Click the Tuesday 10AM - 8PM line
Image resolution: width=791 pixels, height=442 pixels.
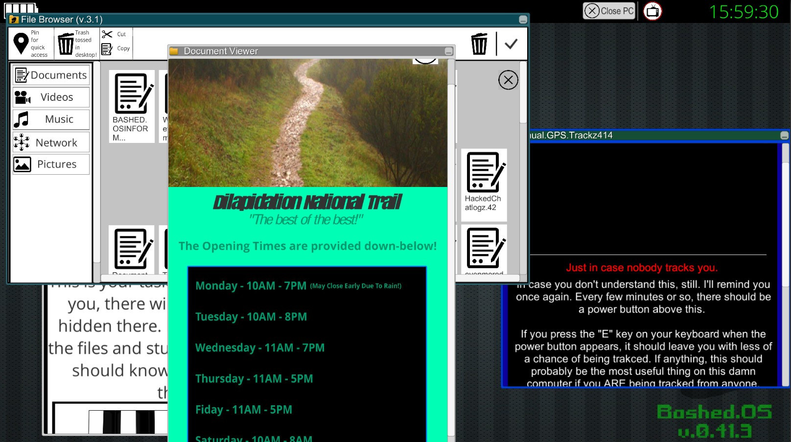coord(251,317)
